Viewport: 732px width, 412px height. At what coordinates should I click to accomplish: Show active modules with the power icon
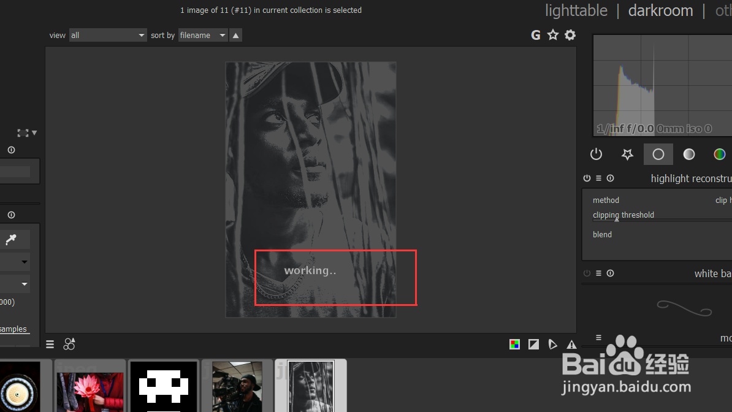click(596, 154)
